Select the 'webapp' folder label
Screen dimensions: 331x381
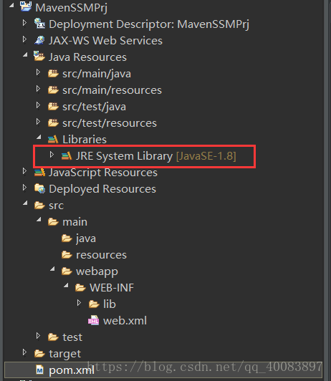97,271
